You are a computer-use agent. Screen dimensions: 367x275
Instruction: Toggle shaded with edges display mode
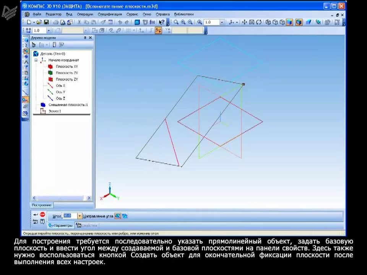pos(299,22)
